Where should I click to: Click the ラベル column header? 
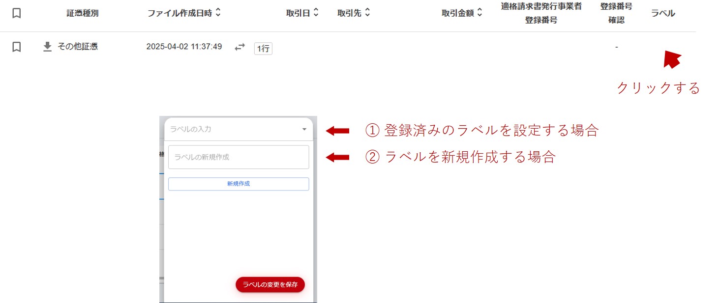tap(663, 13)
